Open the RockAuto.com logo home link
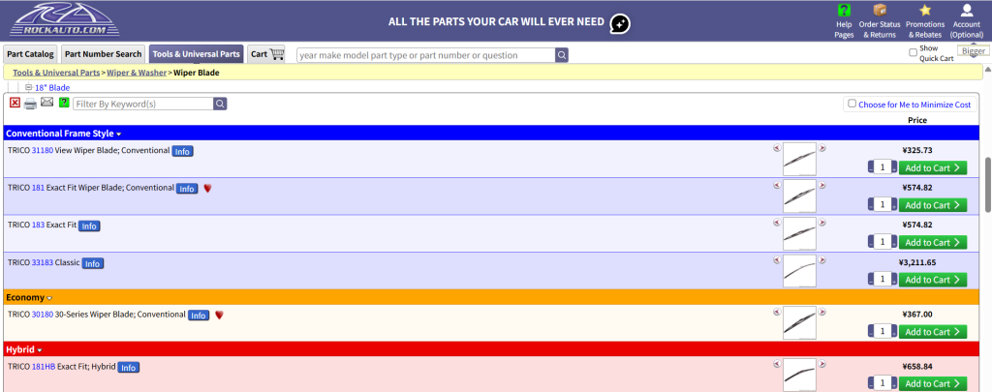 tap(64, 20)
